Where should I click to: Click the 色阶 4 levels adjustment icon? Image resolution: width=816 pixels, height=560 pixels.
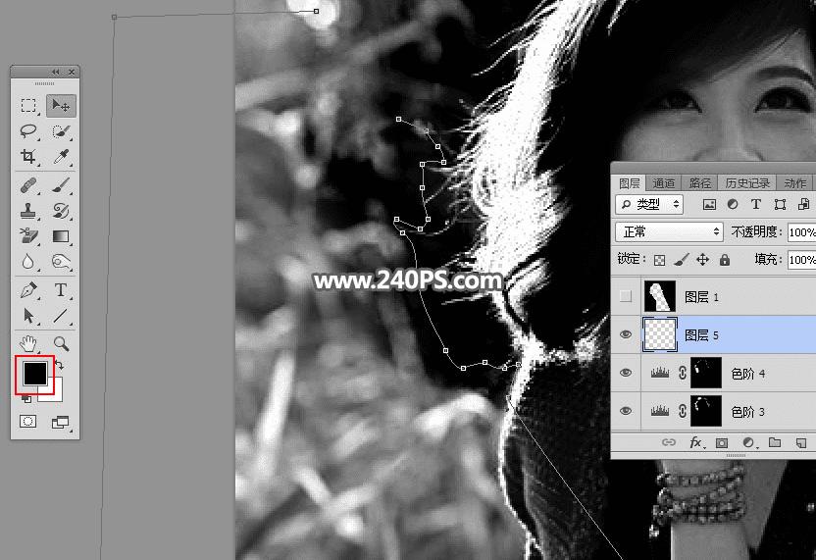pyautogui.click(x=660, y=373)
